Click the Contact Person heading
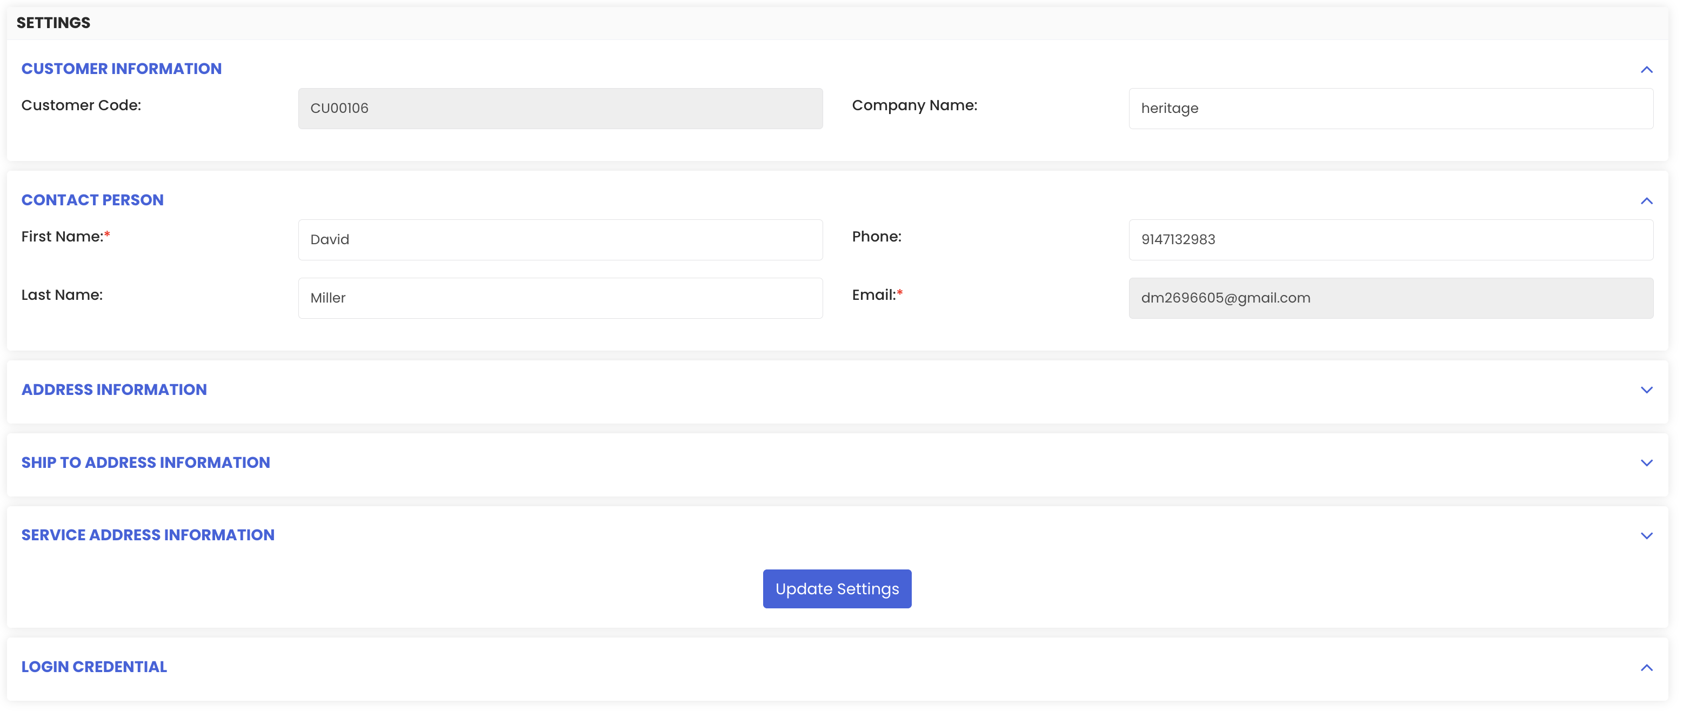This screenshot has height=711, width=1683. pyautogui.click(x=92, y=200)
